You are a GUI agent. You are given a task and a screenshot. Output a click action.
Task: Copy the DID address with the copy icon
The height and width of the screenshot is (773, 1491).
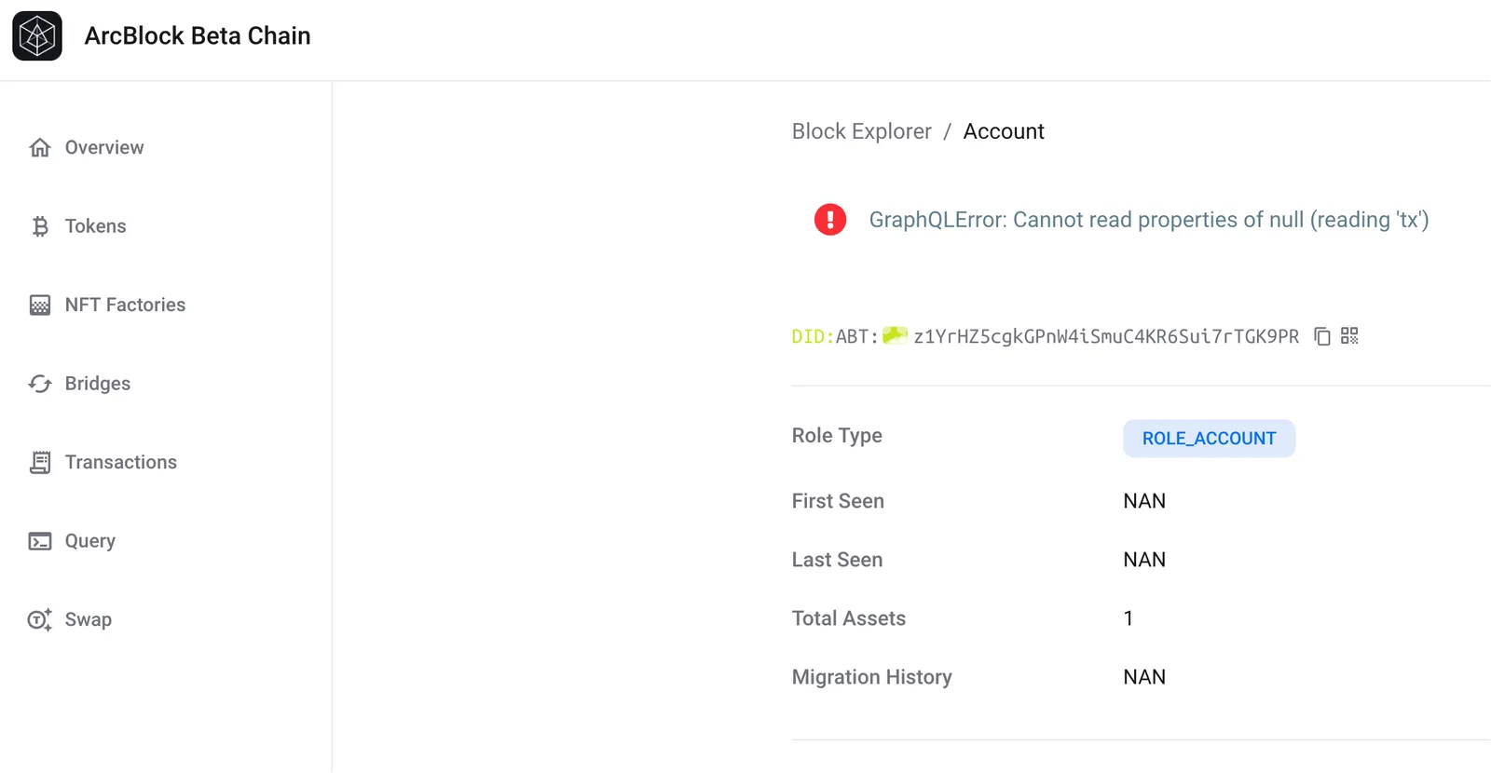coord(1322,336)
